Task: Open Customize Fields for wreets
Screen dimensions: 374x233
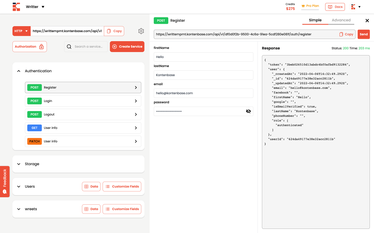Action: pos(122,209)
